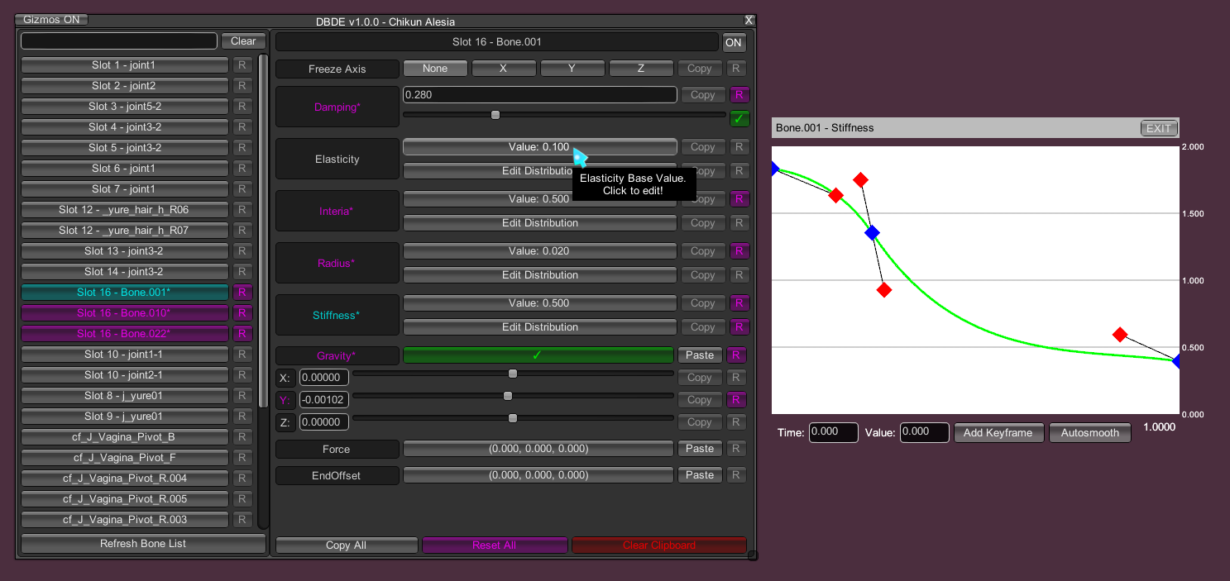Screen dimensions: 1230x581
Task: Reset Slot 16 - Bone.001 with its R button
Action: [242, 292]
